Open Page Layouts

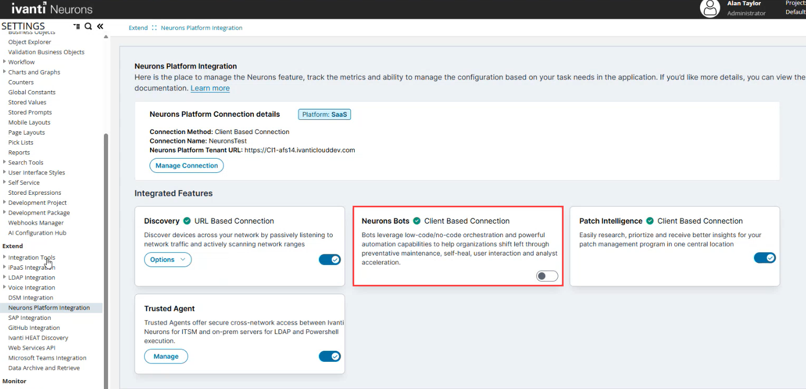tap(27, 132)
